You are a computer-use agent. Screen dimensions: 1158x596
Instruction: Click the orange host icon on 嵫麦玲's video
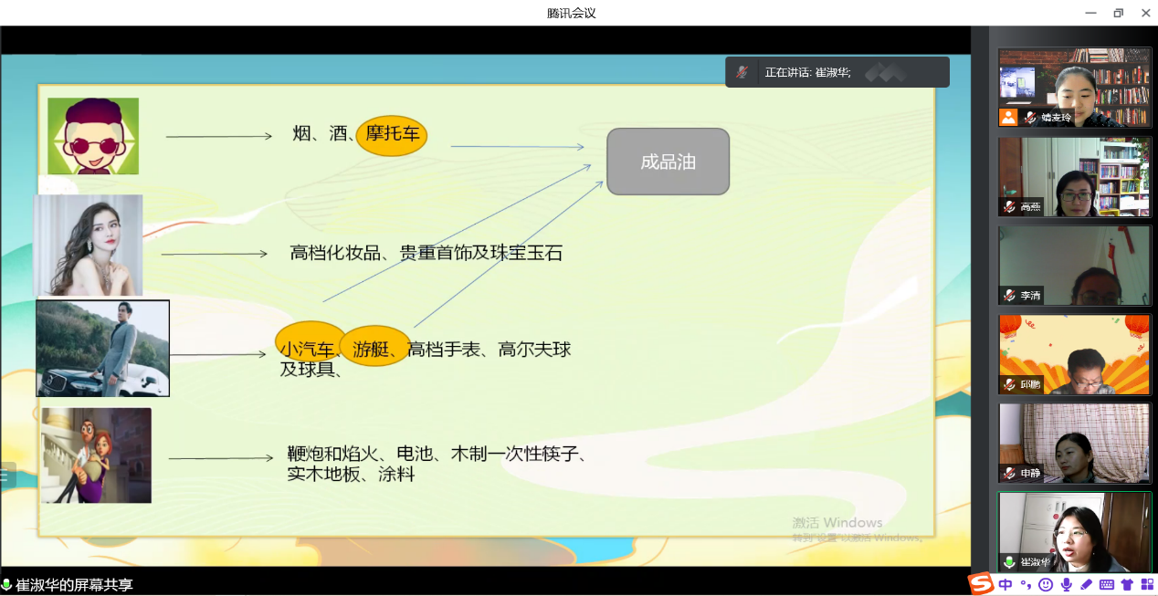pyautogui.click(x=1008, y=117)
